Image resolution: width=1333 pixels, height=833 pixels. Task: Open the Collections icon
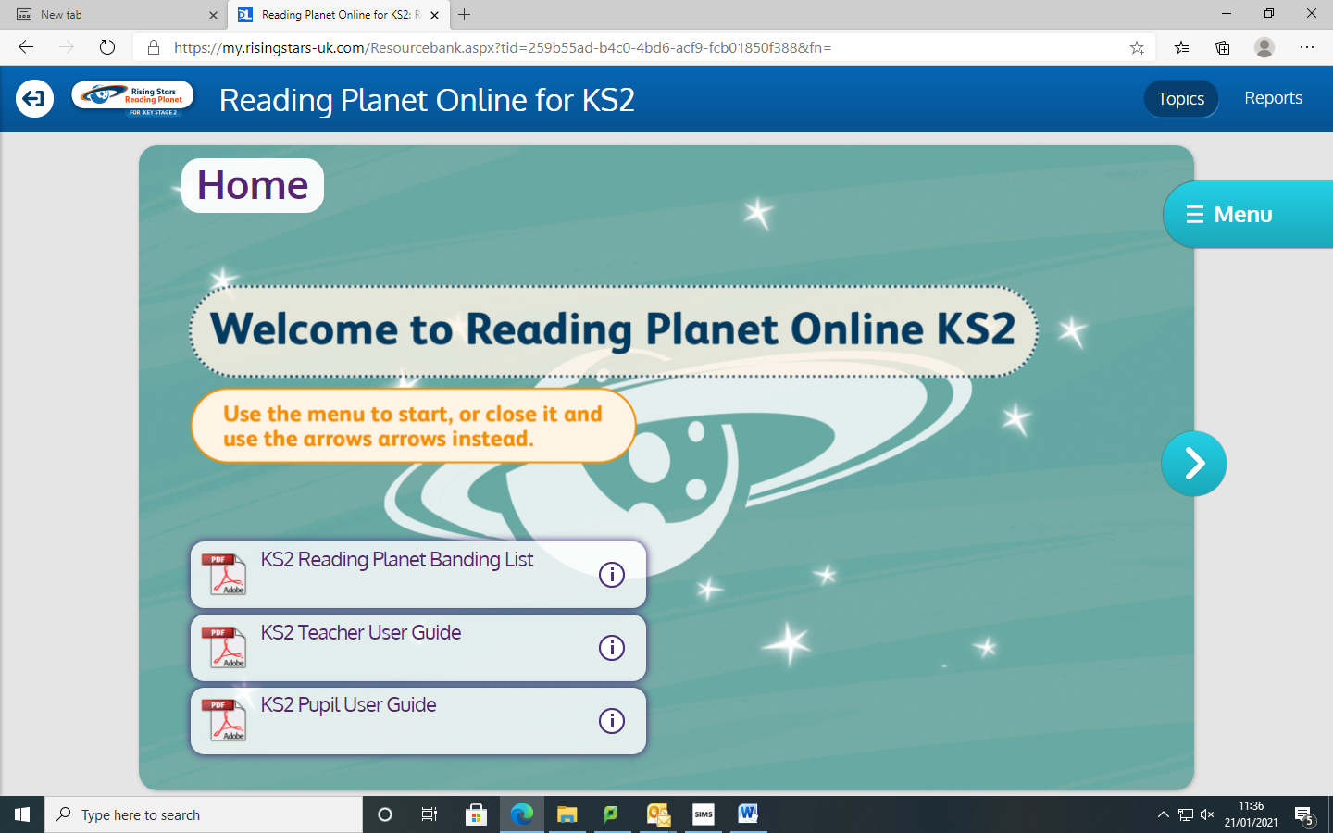(1223, 47)
